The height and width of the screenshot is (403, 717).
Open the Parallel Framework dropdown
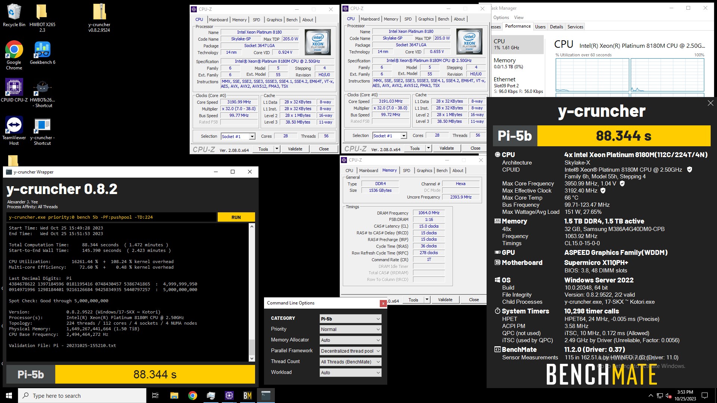[351, 351]
